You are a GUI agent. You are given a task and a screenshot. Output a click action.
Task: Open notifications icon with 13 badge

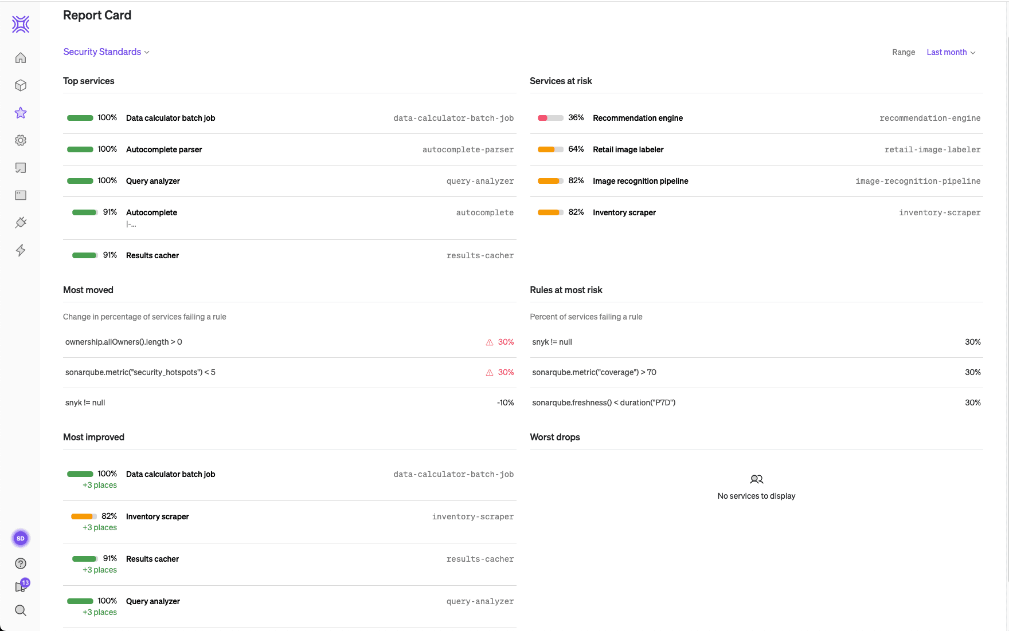click(x=21, y=586)
